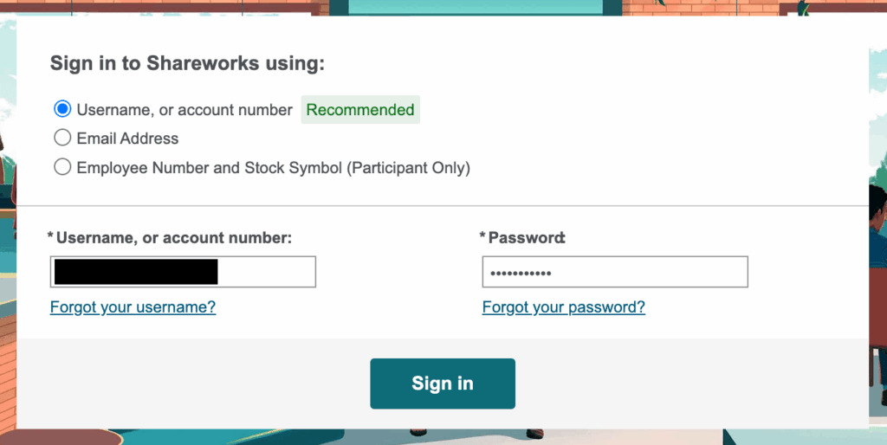Click the gray footer bar beside Sign in
The height and width of the screenshot is (445, 887).
coord(192,384)
